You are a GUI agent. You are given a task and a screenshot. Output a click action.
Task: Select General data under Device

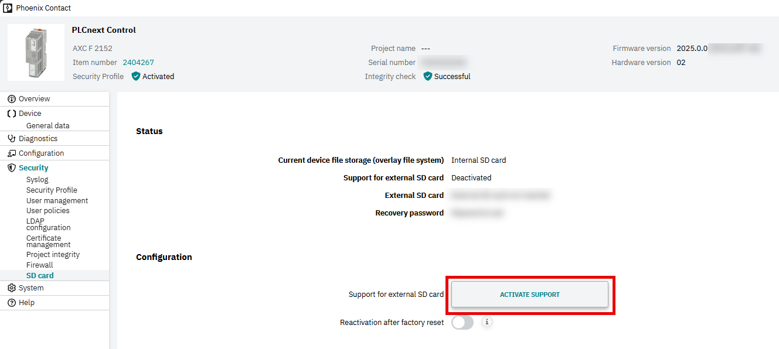click(x=47, y=126)
